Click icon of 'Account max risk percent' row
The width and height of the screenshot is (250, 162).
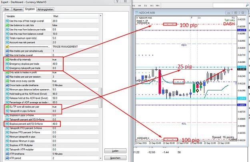(7, 42)
